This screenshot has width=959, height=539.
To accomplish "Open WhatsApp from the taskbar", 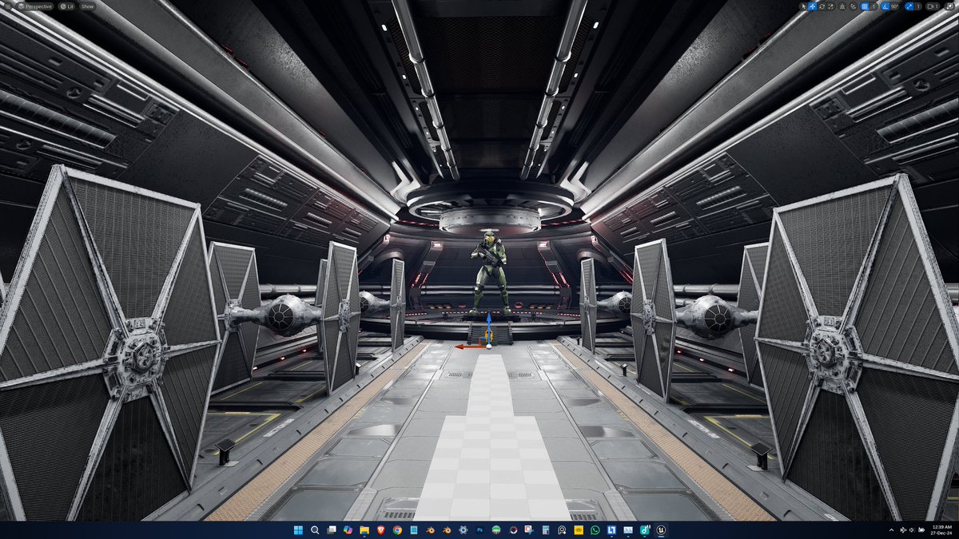I will click(595, 530).
